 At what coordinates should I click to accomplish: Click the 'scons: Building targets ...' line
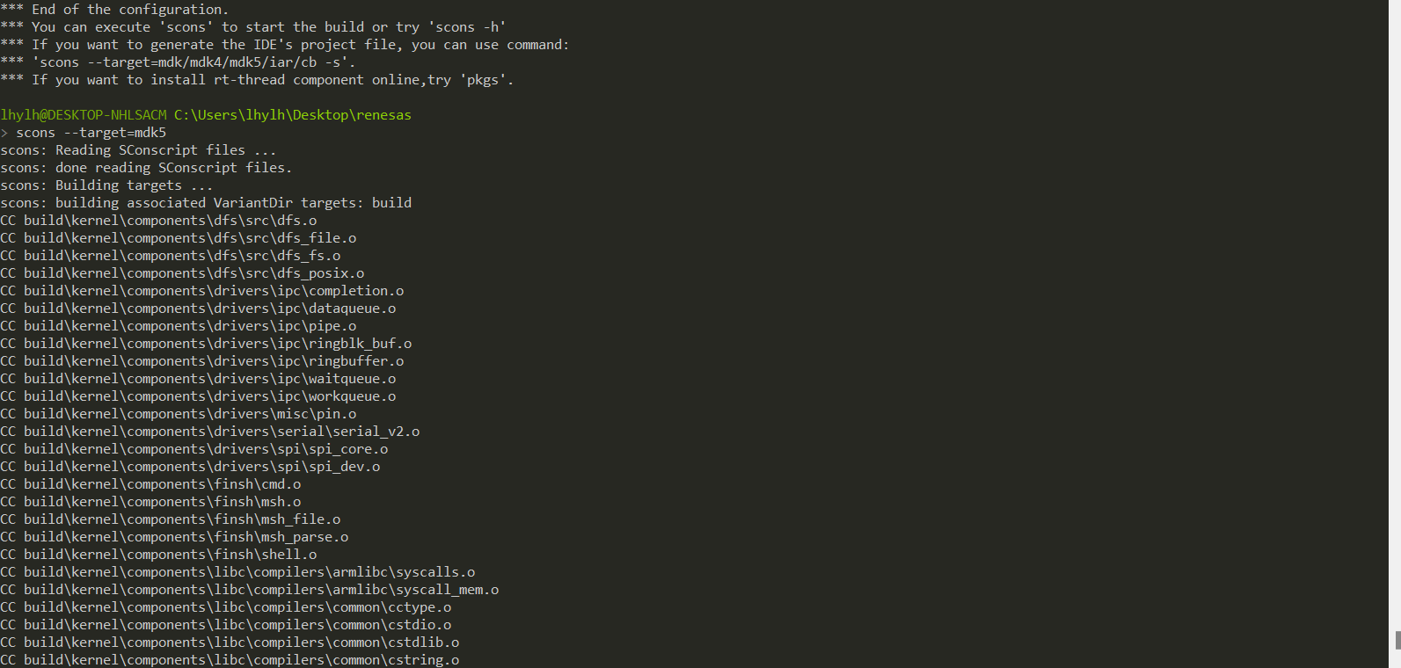[106, 185]
